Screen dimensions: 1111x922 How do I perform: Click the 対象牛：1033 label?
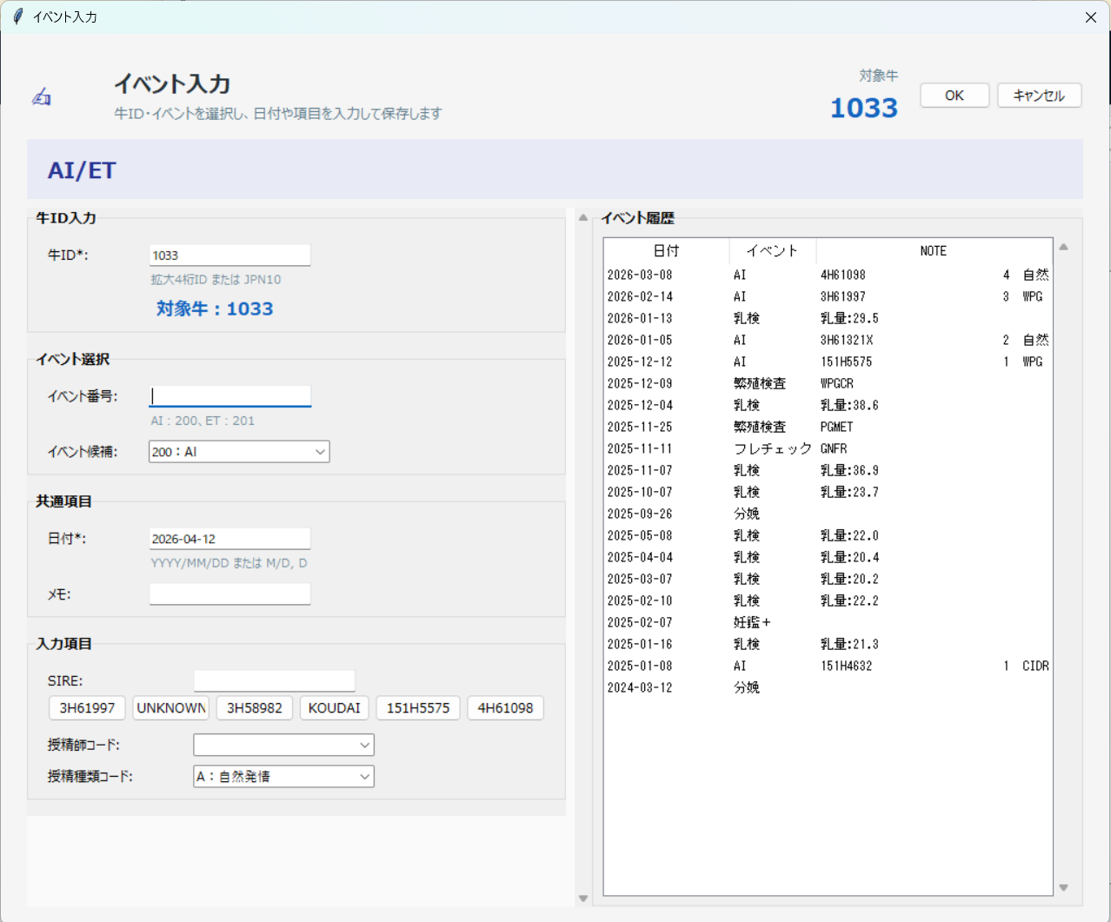(215, 308)
